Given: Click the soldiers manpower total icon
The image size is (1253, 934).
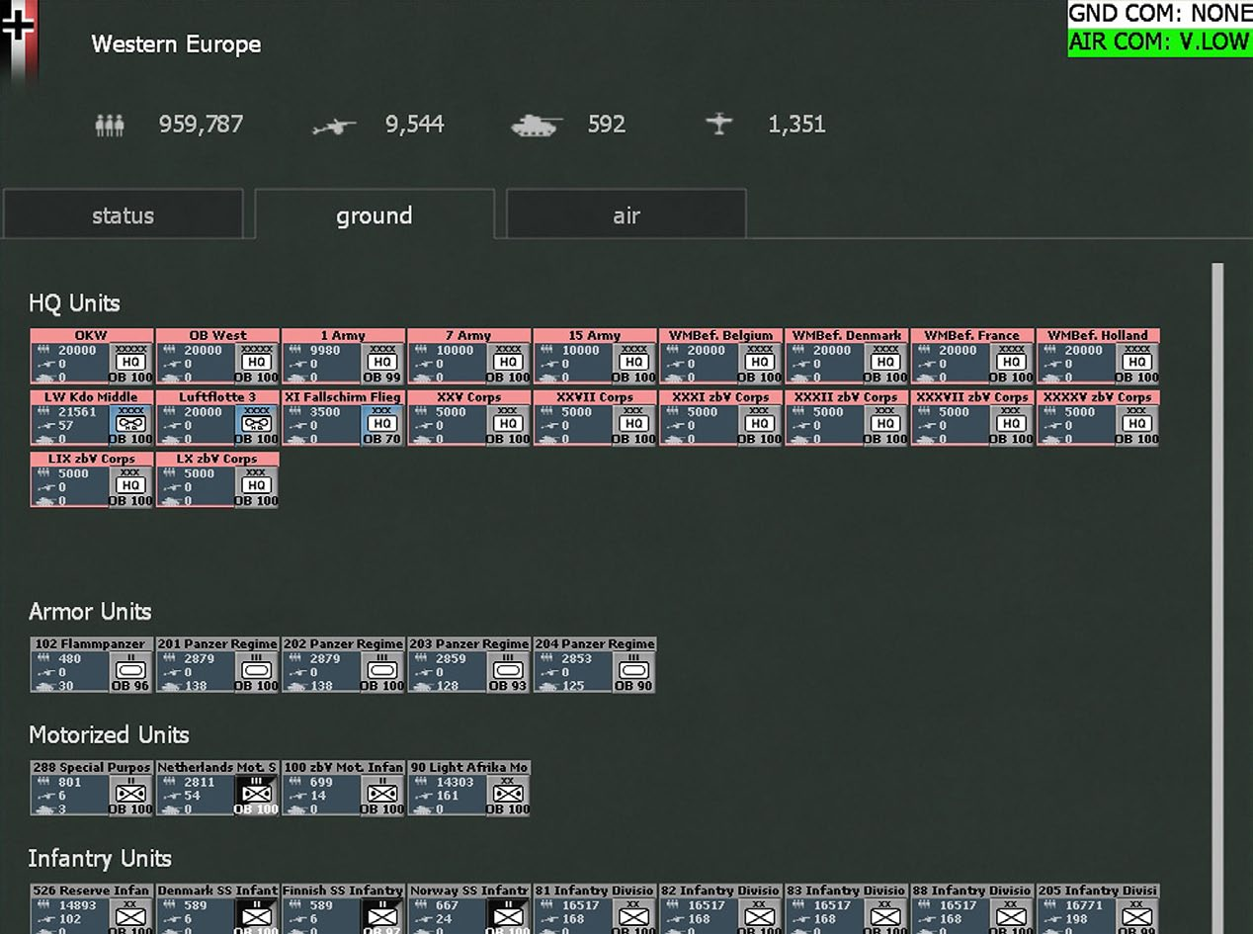Looking at the screenshot, I should pos(110,125).
